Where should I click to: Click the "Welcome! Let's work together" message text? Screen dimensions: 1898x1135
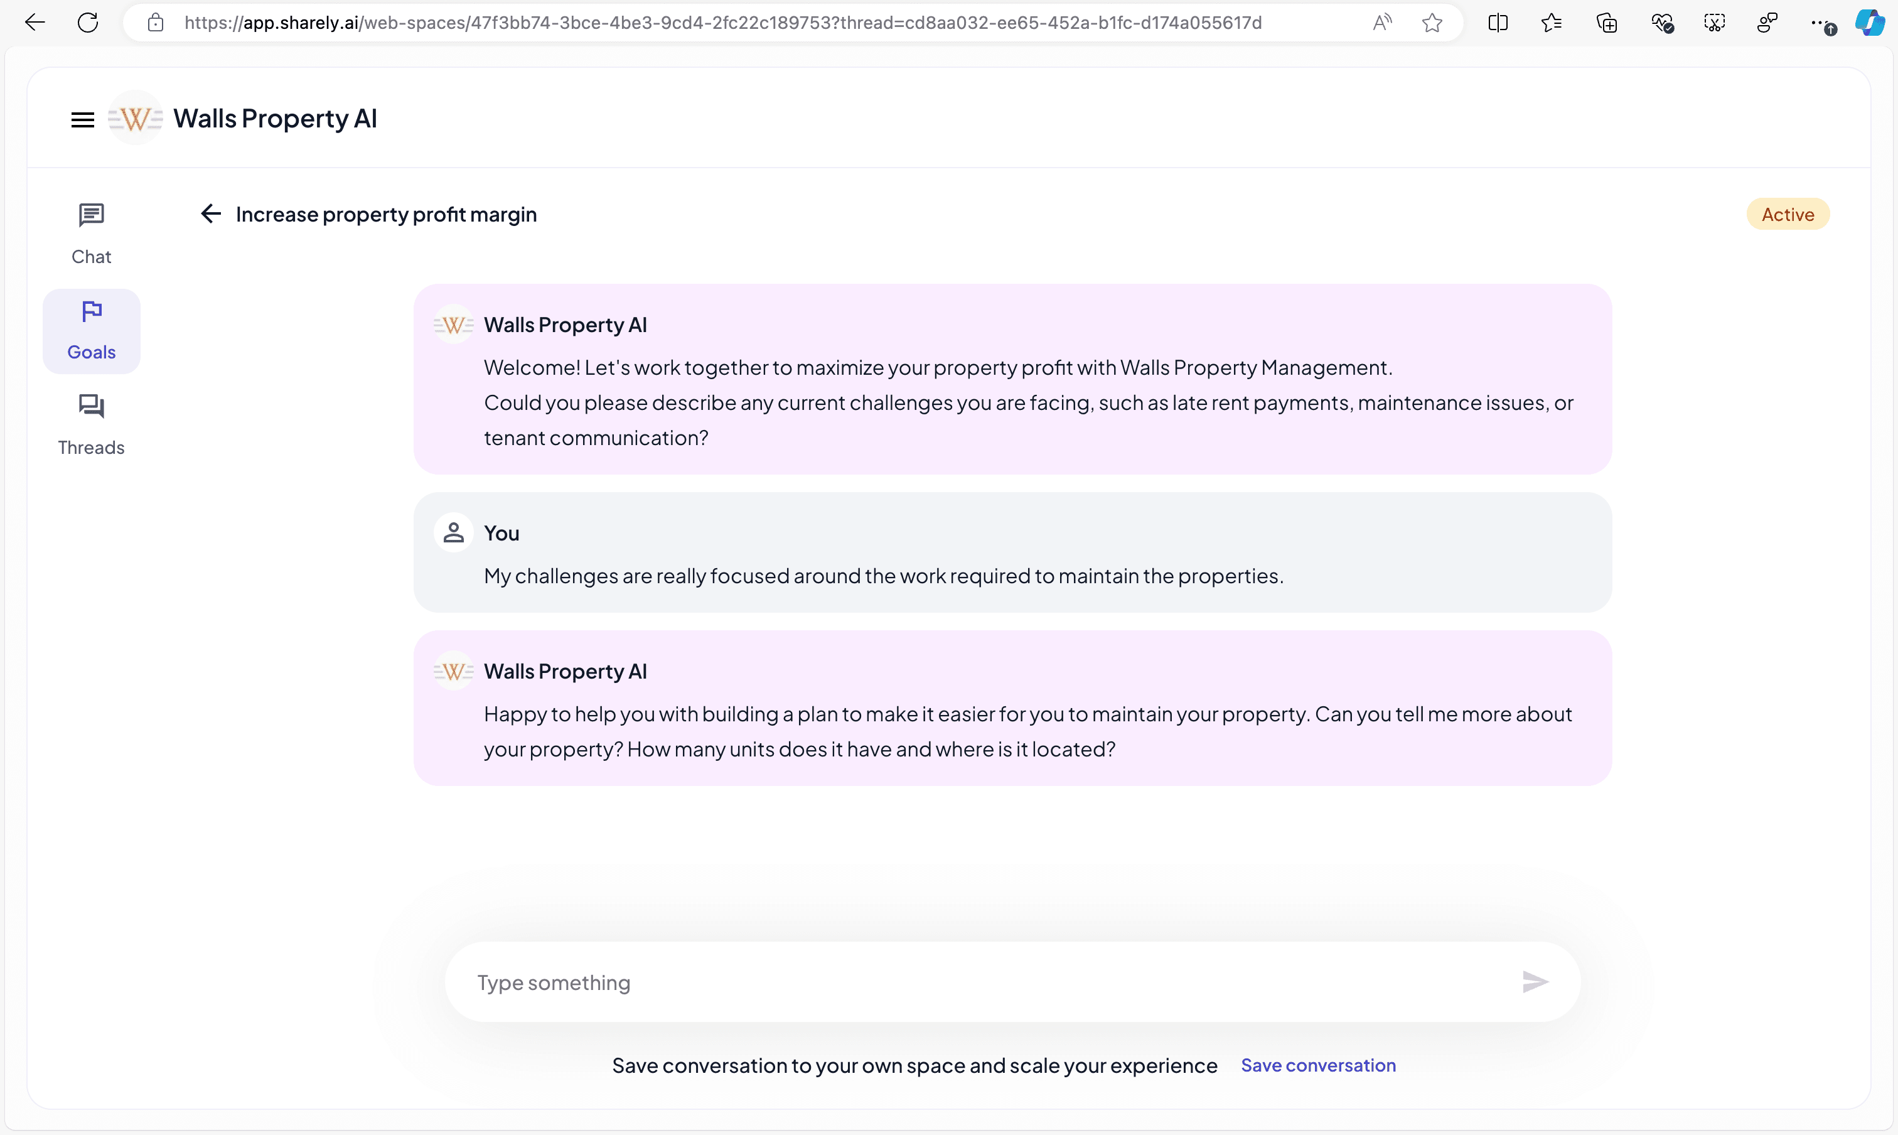(x=1029, y=402)
